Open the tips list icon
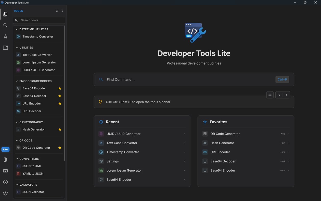The height and width of the screenshot is (201, 321). point(270,95)
